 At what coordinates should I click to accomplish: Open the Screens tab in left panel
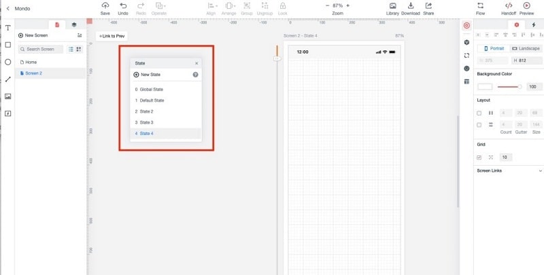(x=57, y=25)
